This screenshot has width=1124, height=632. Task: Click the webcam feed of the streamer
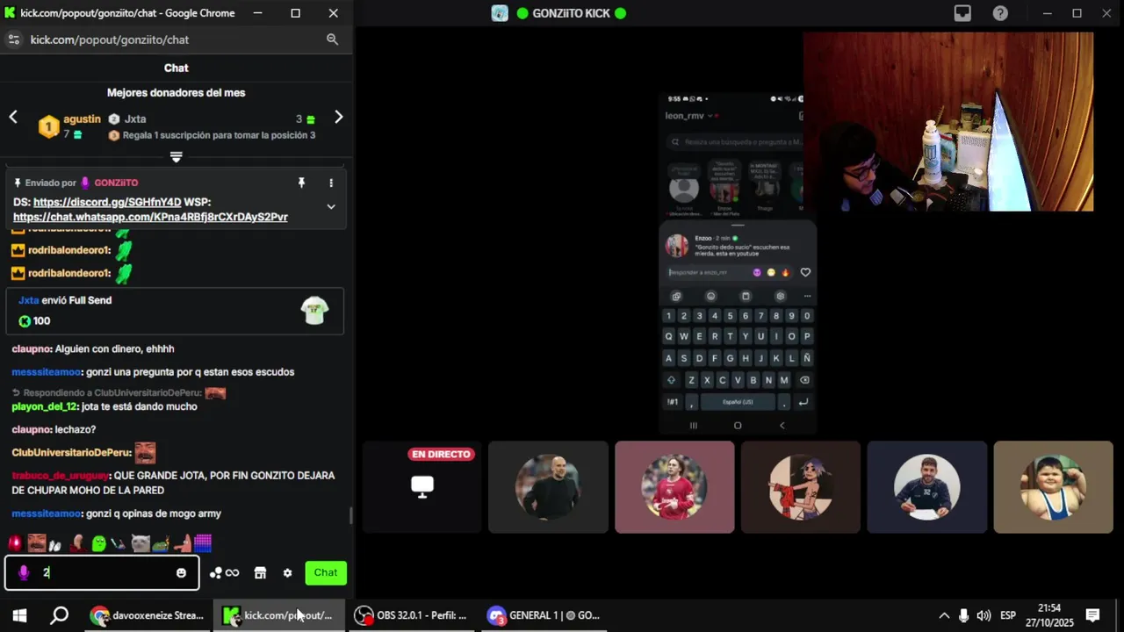click(948, 122)
